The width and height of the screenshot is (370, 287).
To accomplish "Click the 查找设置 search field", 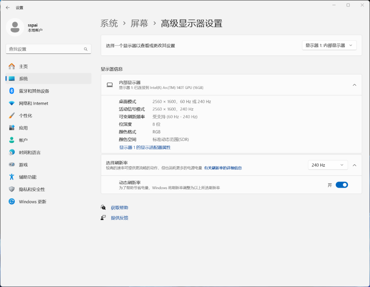I will [48, 49].
